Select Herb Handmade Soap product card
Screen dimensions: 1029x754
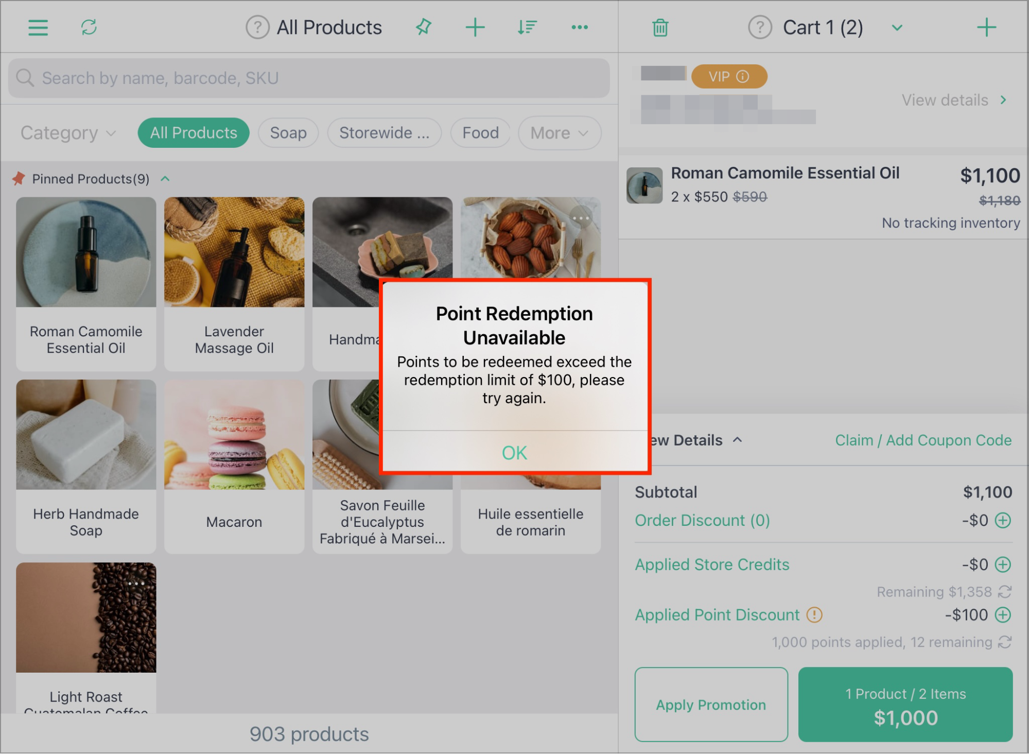point(86,467)
